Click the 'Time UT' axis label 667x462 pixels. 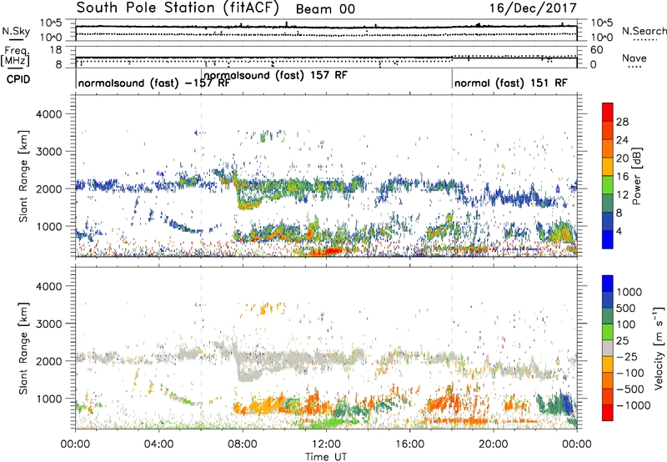(x=326, y=457)
